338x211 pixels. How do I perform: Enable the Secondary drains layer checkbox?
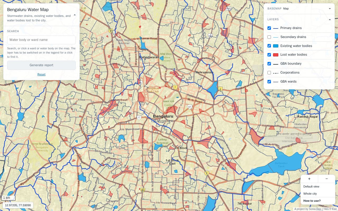point(269,37)
